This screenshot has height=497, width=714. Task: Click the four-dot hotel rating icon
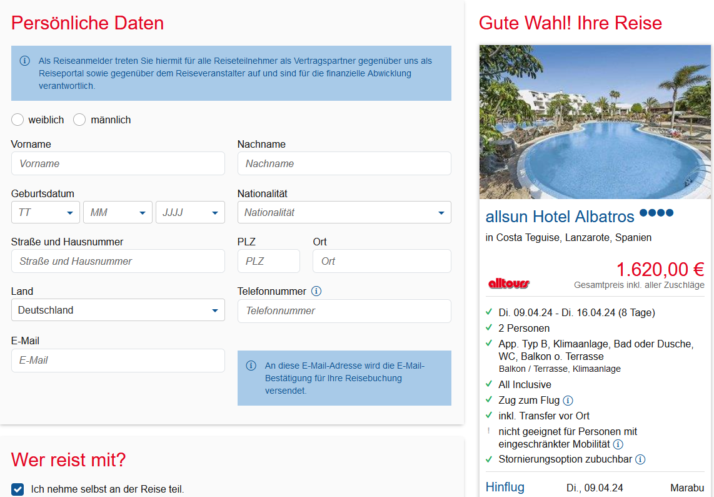[656, 213]
